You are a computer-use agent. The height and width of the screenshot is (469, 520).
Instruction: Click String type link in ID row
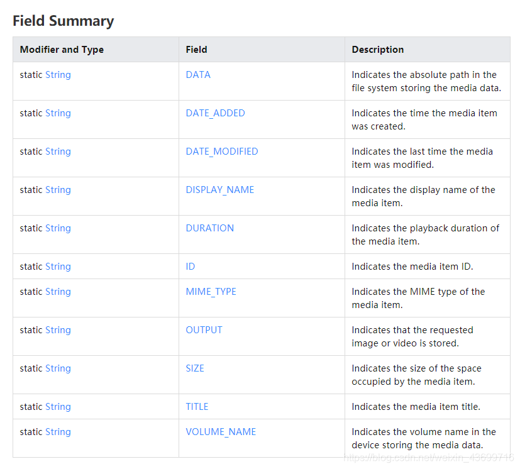click(x=58, y=267)
